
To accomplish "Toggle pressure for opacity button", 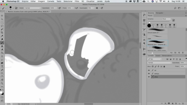I will coord(60,8).
